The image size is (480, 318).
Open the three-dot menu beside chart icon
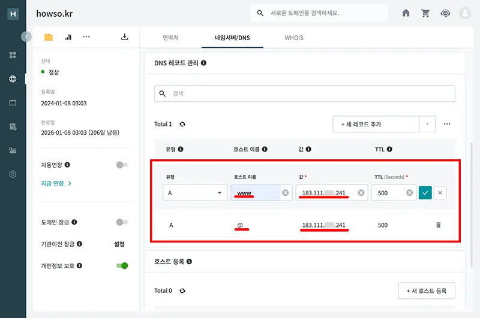click(86, 37)
